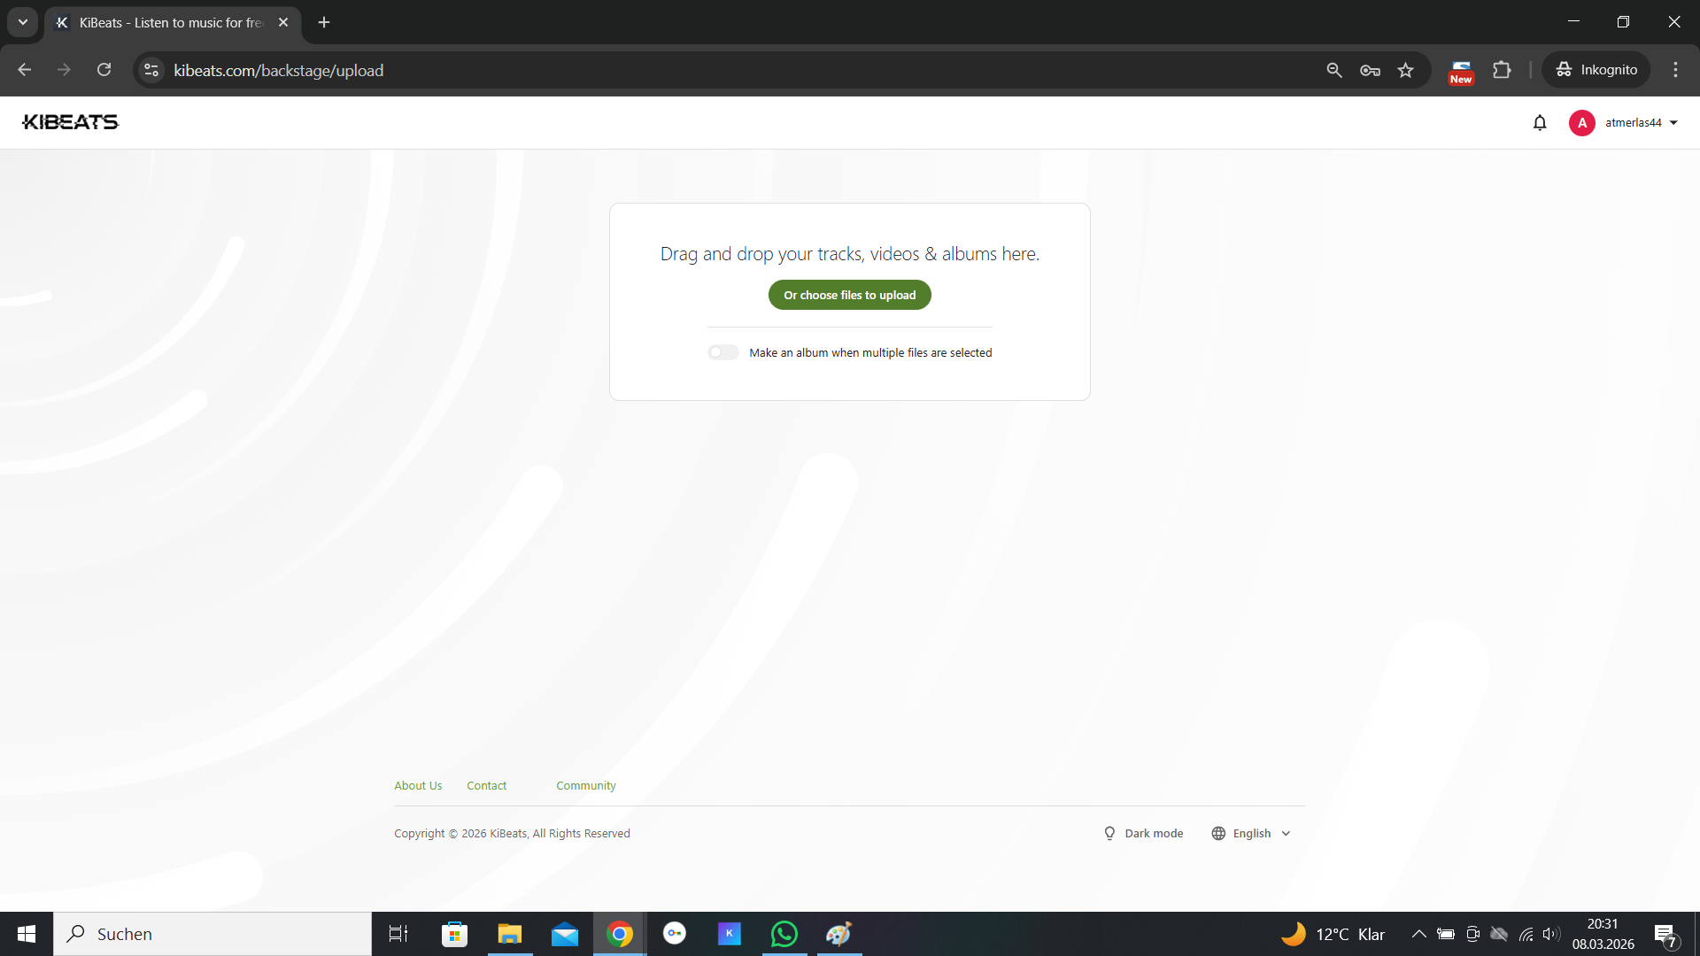Image resolution: width=1700 pixels, height=956 pixels.
Task: Bookmark page with star icon
Action: tap(1405, 70)
